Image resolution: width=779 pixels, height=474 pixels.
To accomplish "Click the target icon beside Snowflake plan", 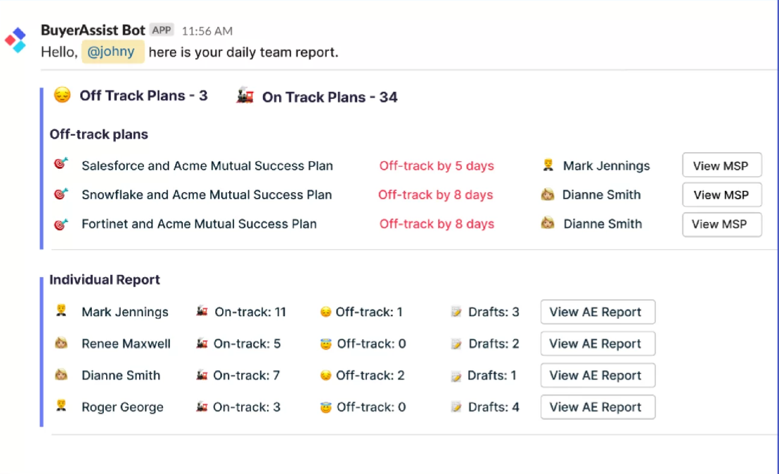I will click(x=61, y=193).
